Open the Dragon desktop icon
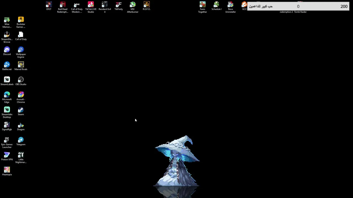 pyautogui.click(x=21, y=127)
